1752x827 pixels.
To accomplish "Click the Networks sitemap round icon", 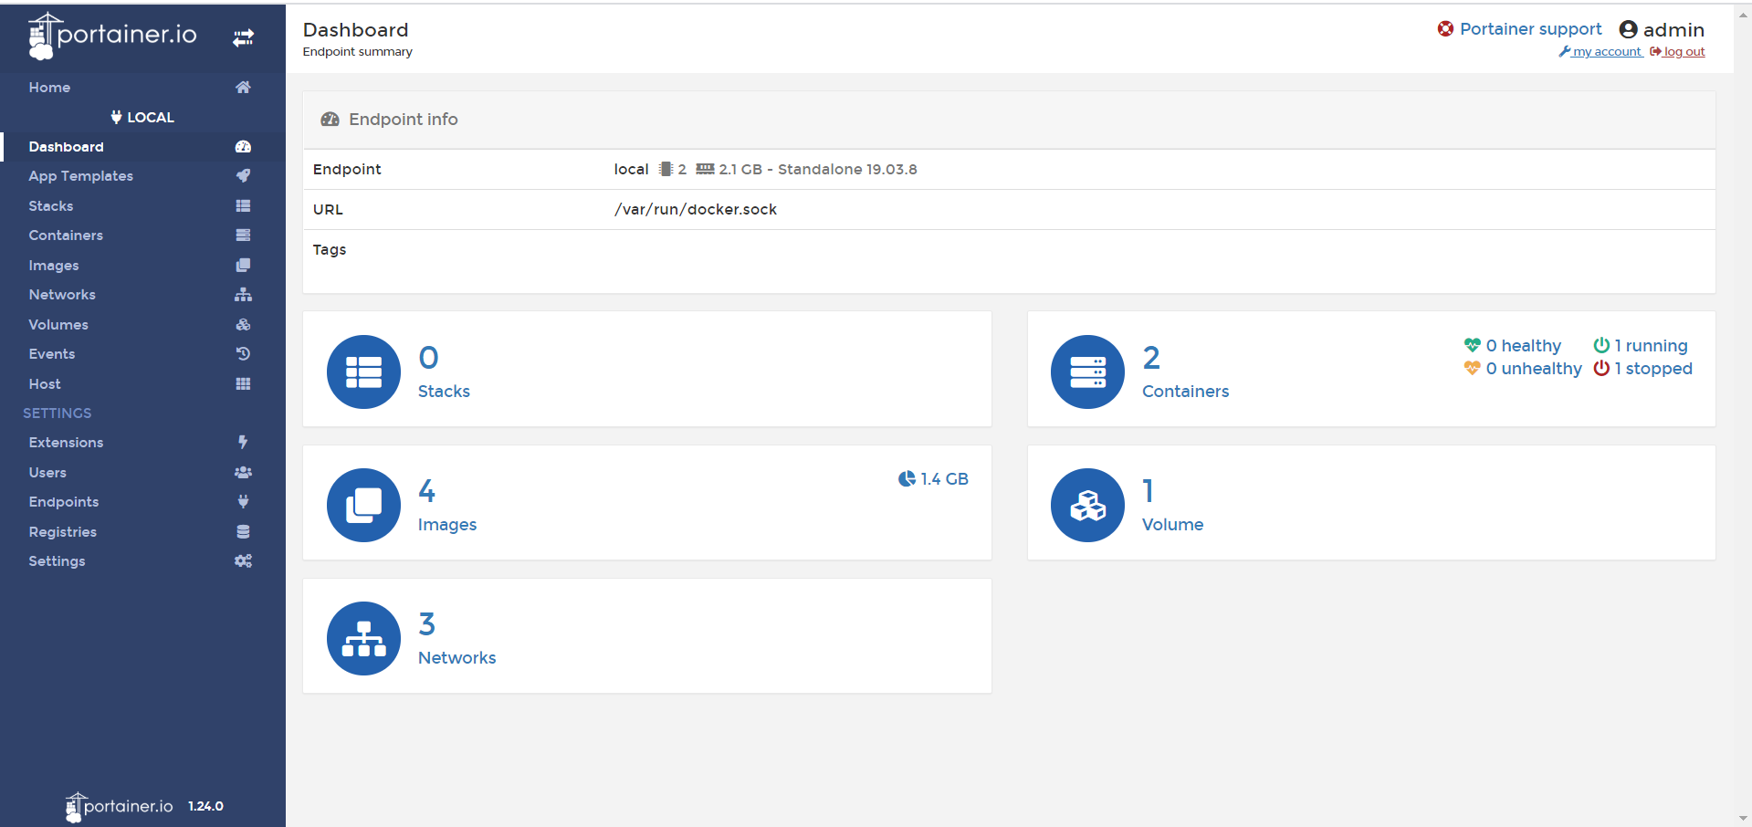I will point(363,638).
